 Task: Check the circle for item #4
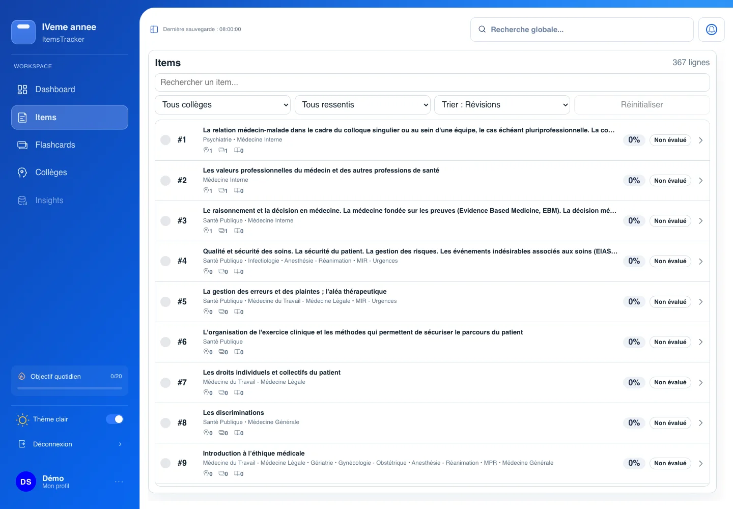165,261
